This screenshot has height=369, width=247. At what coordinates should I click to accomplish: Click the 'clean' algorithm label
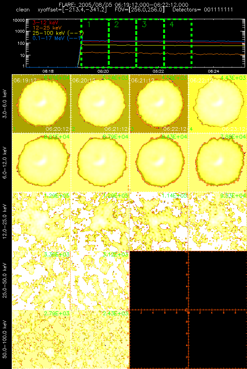point(23,10)
